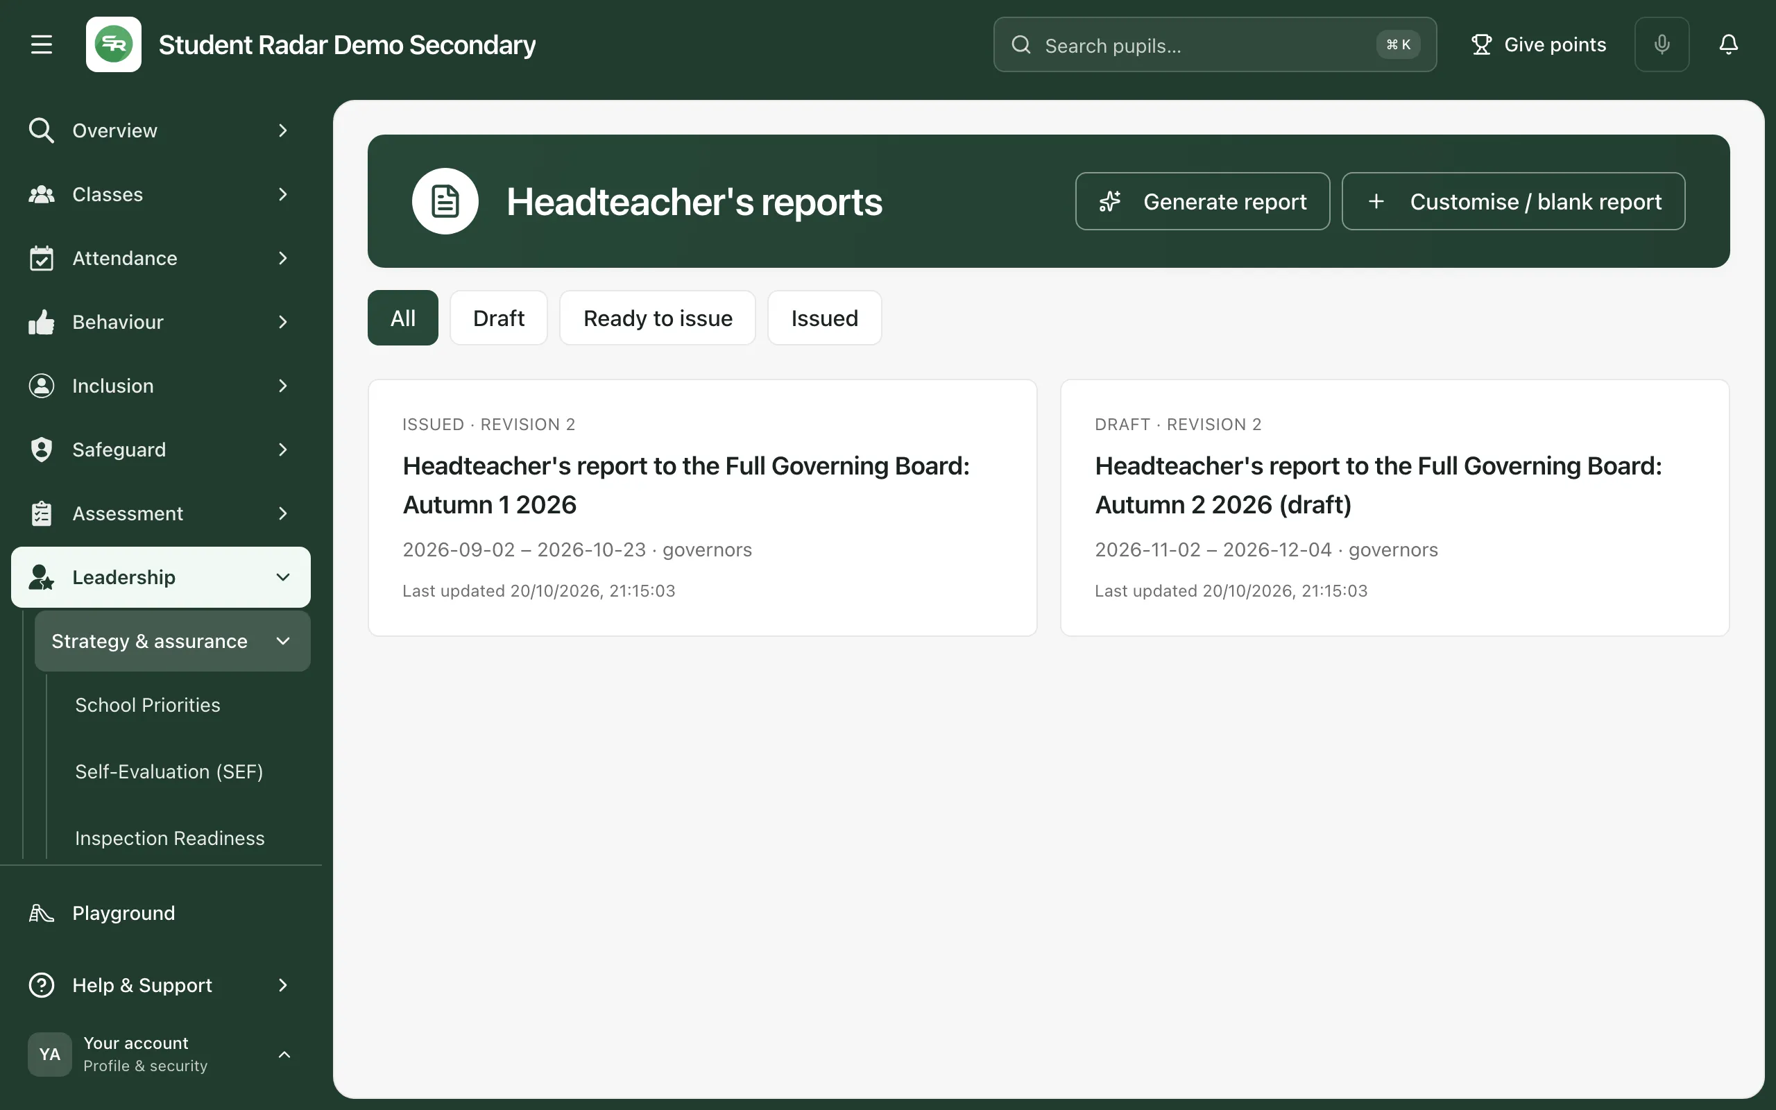Click the Inclusion person icon
This screenshot has height=1110, width=1776.
pyautogui.click(x=41, y=386)
